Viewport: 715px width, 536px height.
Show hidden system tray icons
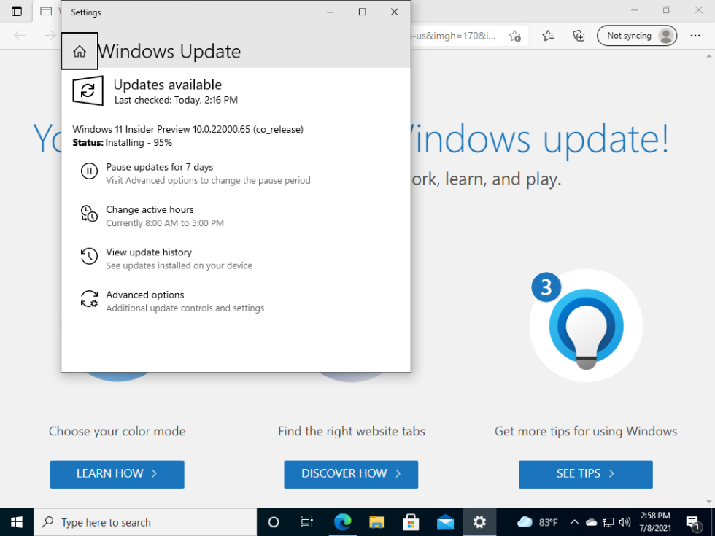(574, 522)
